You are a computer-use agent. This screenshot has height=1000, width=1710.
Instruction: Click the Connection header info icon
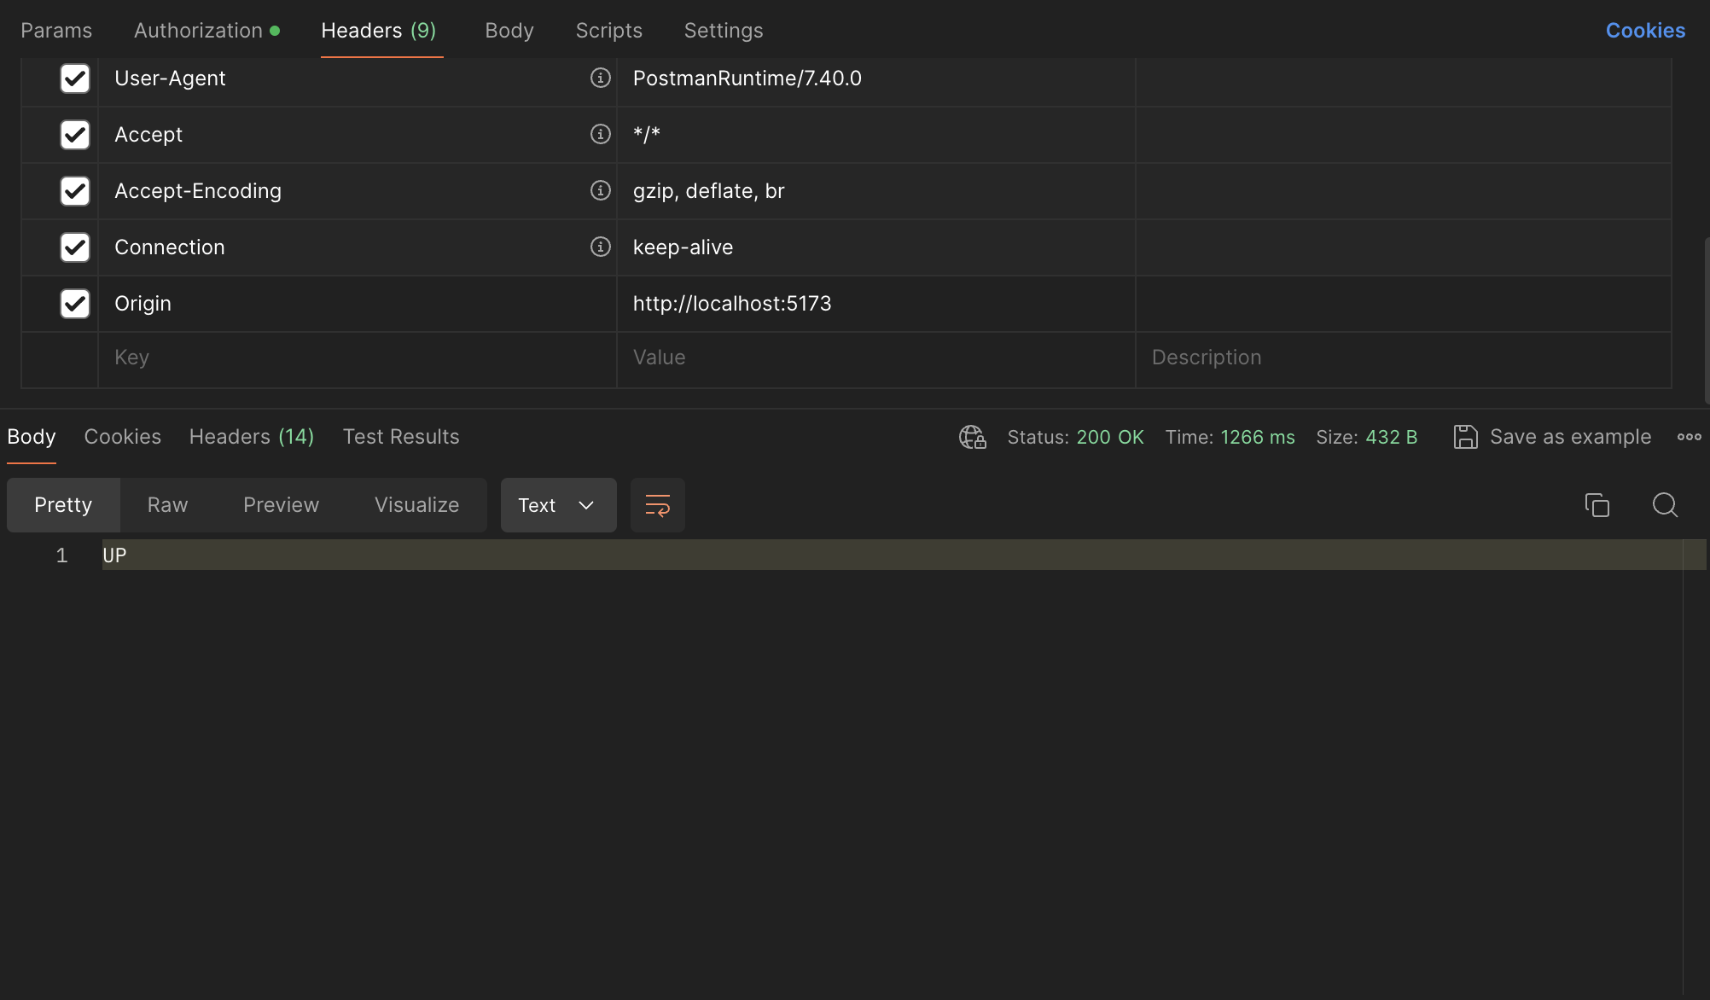tap(601, 247)
